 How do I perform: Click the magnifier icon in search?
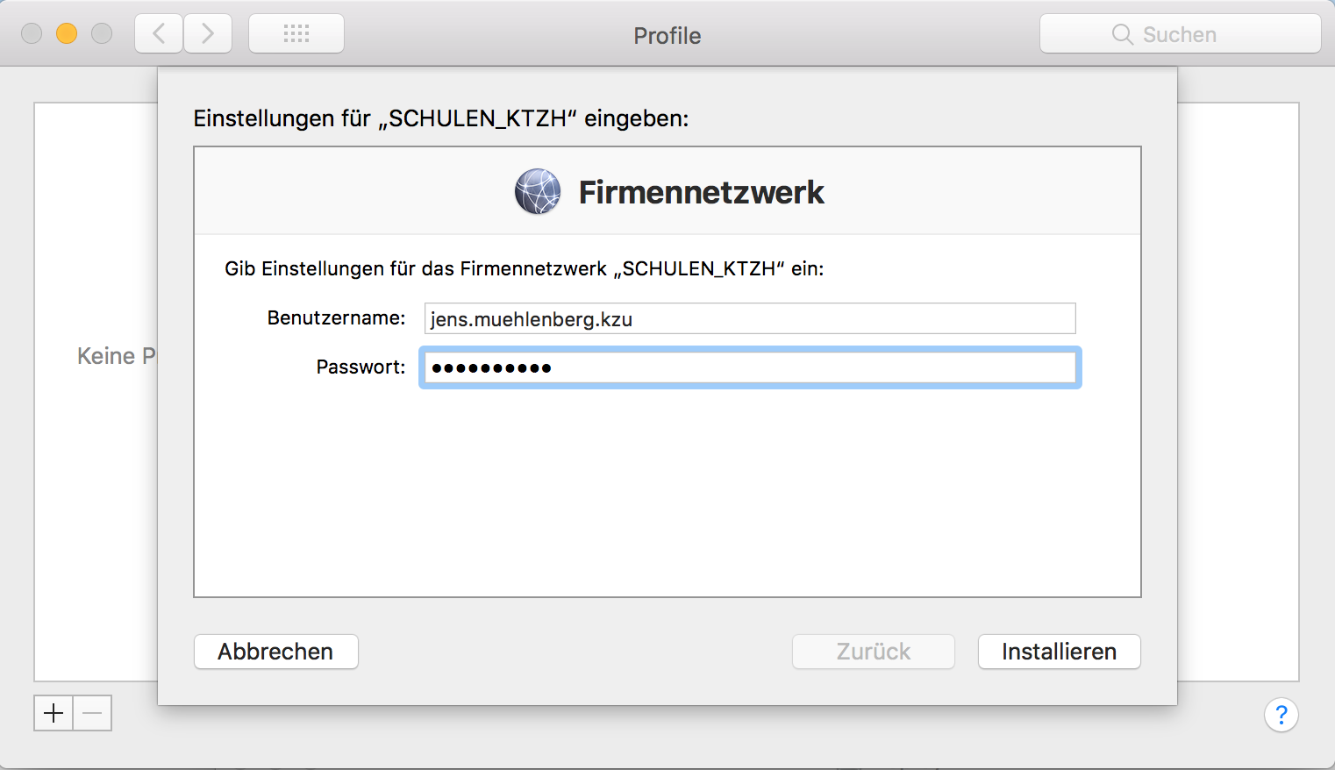(1122, 34)
